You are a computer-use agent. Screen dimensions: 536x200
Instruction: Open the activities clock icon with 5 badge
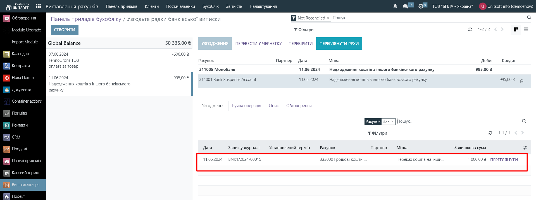tap(421, 6)
